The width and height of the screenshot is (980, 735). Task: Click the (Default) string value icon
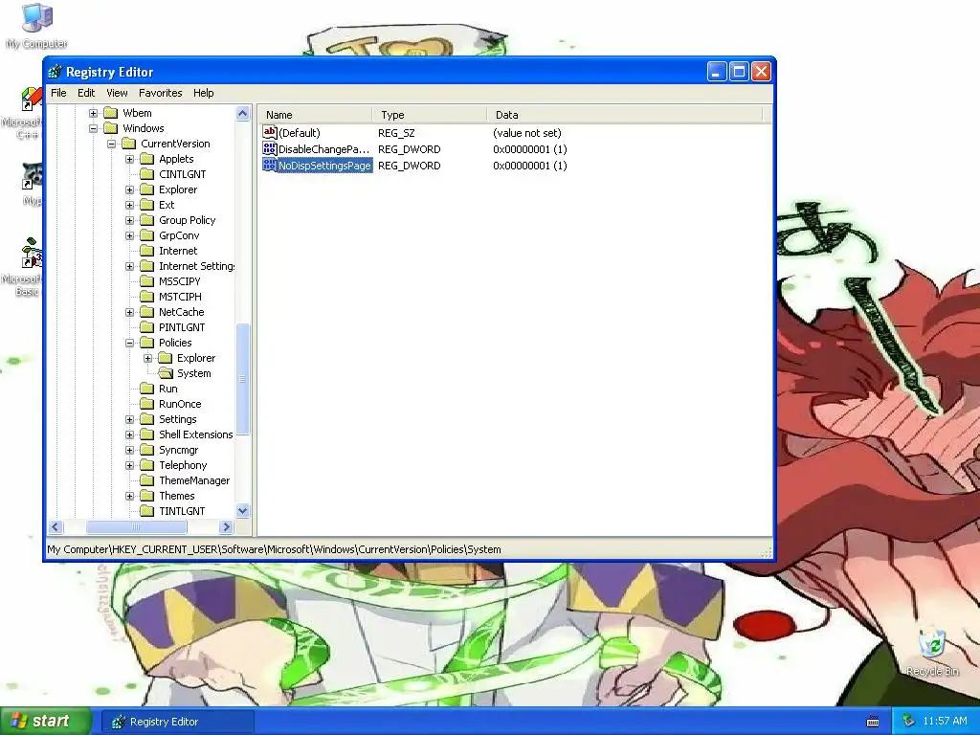tap(269, 132)
